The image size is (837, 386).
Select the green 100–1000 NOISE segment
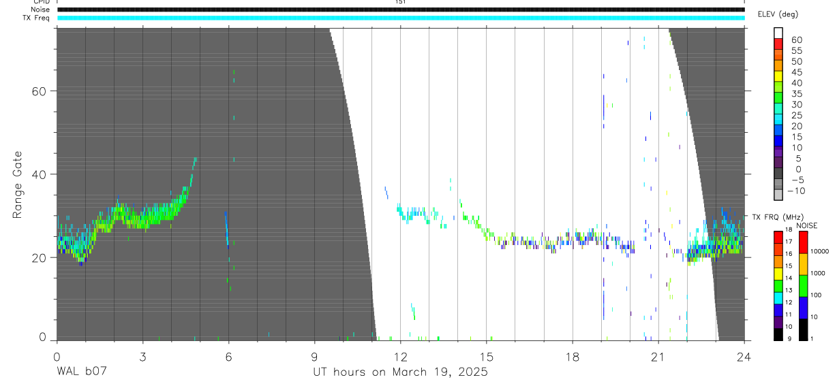(x=803, y=286)
